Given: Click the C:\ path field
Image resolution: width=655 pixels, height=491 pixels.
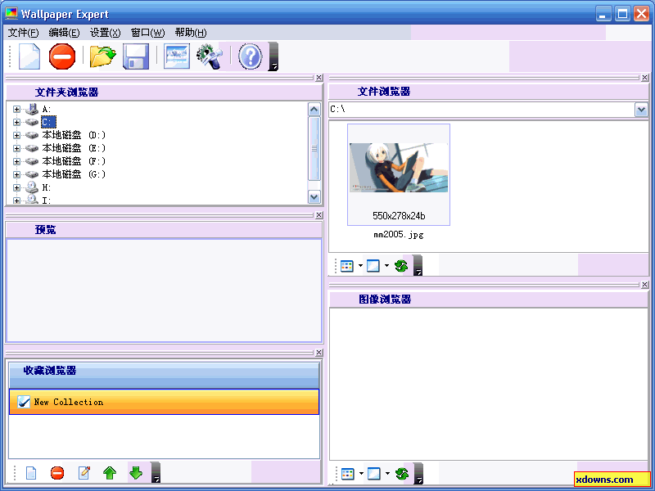Looking at the screenshot, I should pos(482,110).
